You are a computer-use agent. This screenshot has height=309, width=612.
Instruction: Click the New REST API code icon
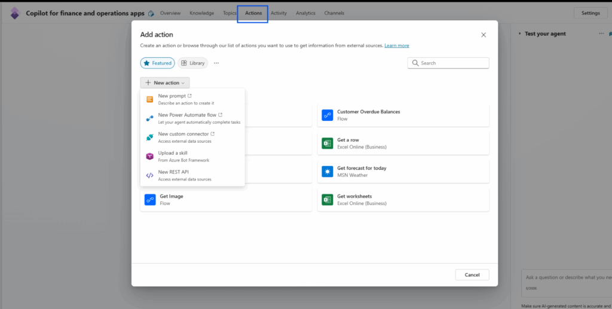click(x=150, y=175)
